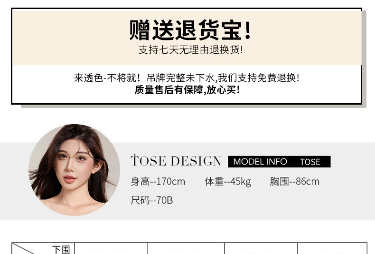
Task: Click the 我们支持免费退换 phrase
Action: [259, 78]
